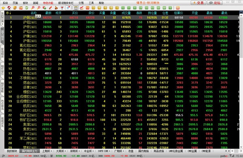Open the red trend chart icon
243x158 pixels.
pyautogui.click(x=82, y=8)
